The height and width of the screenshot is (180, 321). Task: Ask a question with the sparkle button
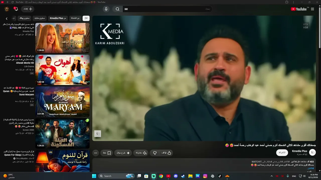(x=123, y=153)
